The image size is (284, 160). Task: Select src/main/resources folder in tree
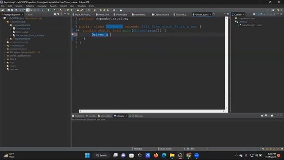[x=19, y=42]
